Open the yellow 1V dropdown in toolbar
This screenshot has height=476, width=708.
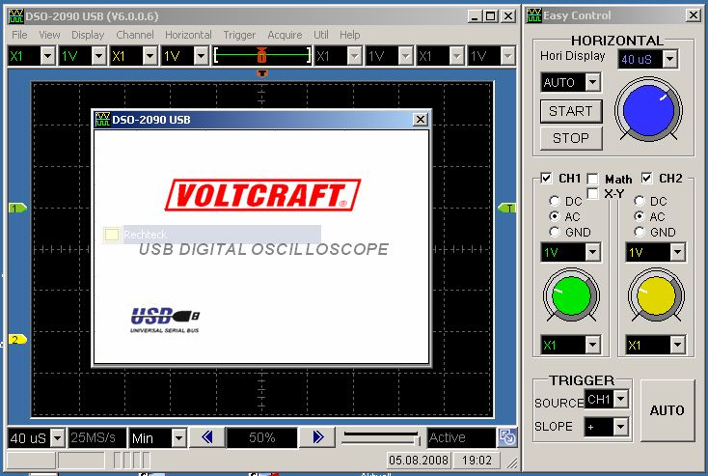click(201, 56)
